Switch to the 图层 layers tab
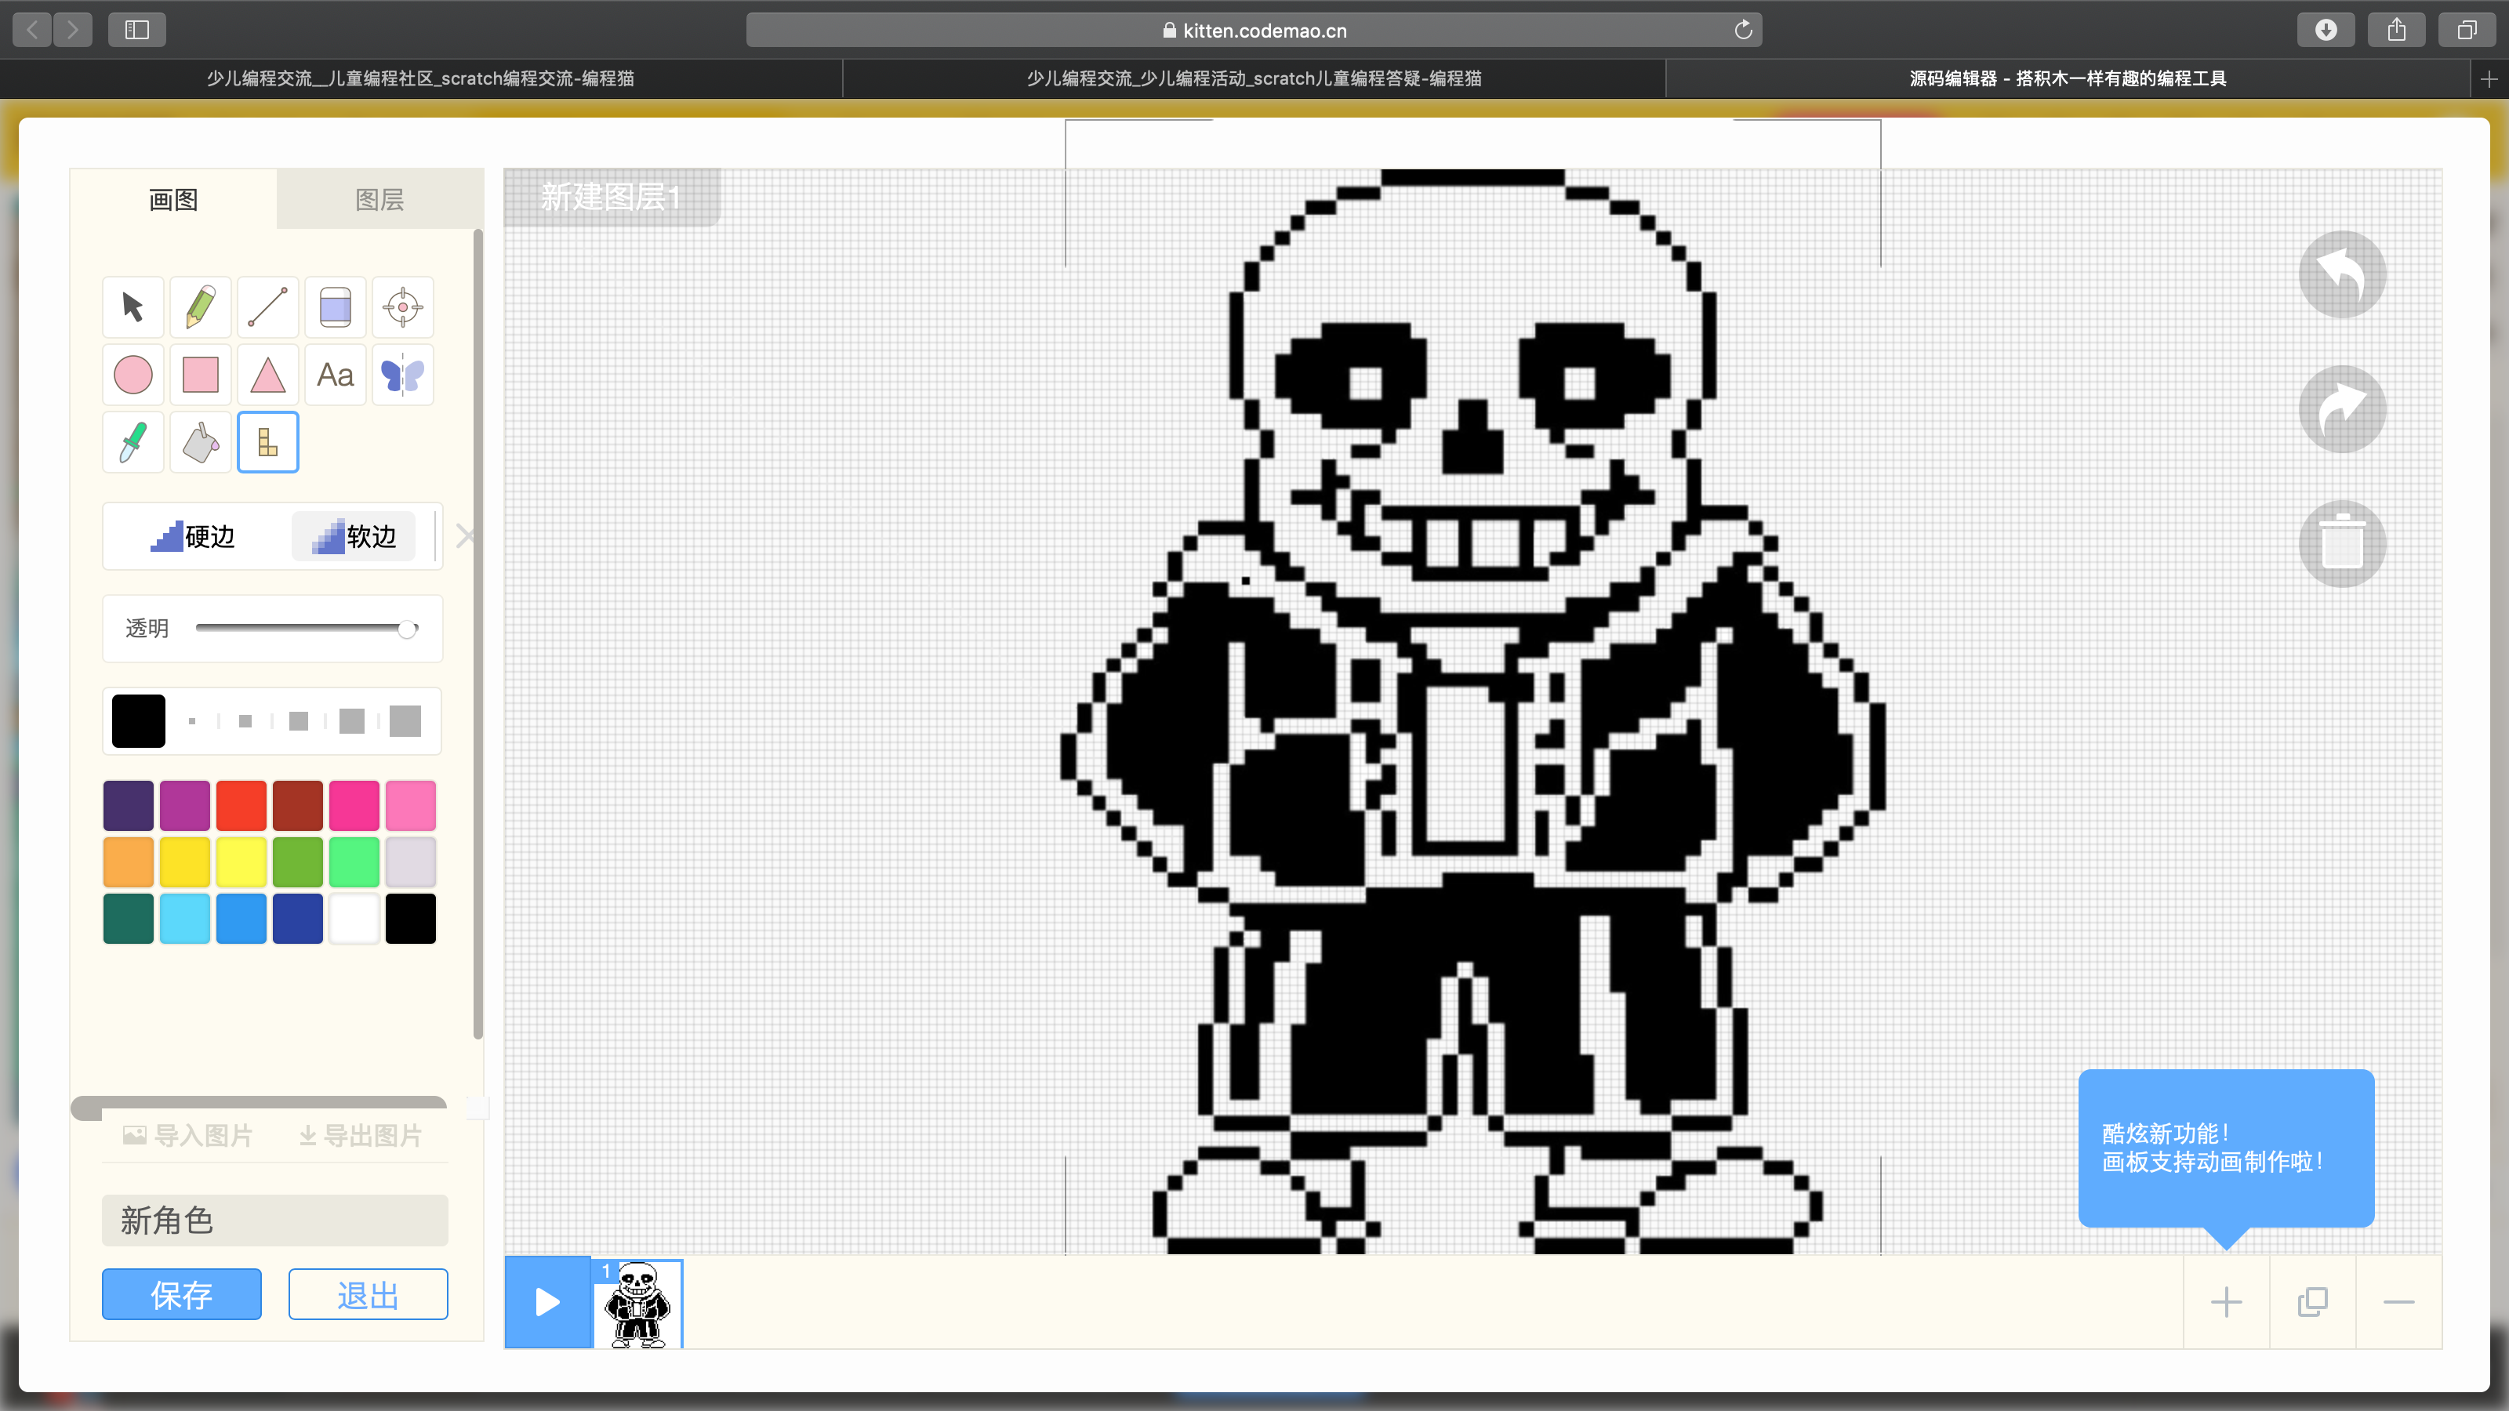The image size is (2509, 1411). pos(379,200)
